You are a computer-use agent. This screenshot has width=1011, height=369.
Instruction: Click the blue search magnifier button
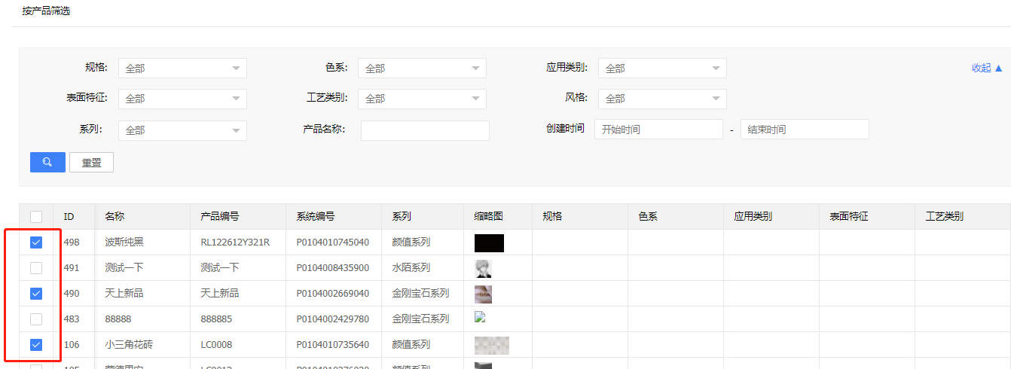pyautogui.click(x=47, y=162)
